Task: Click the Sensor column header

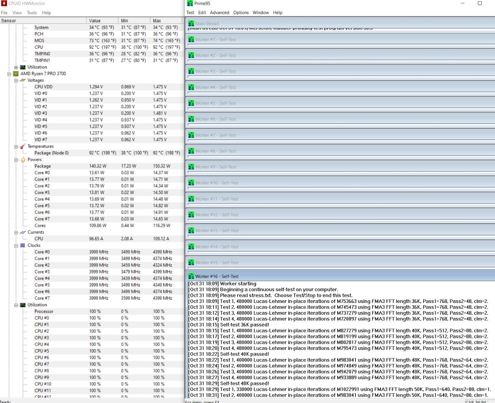Action: click(43, 20)
